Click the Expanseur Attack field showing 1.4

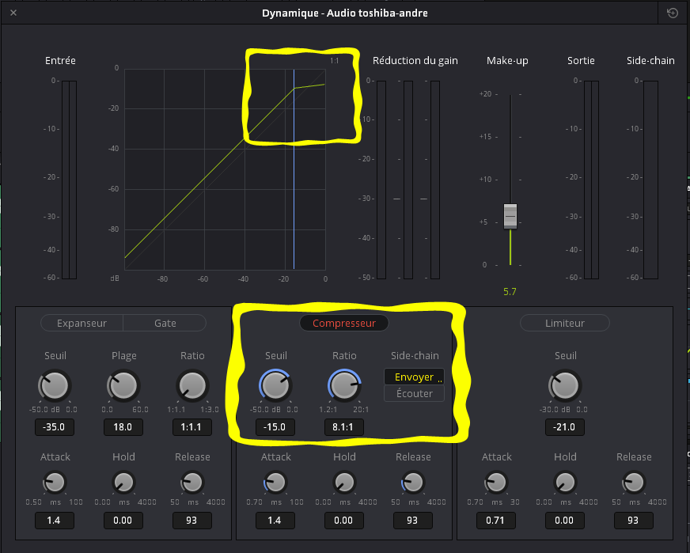(55, 521)
